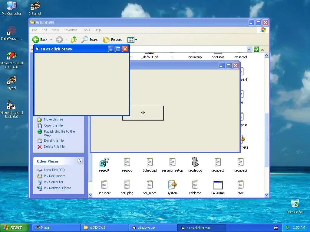Click the Forward arrow in explorer toolbar
The width and height of the screenshot is (310, 232).
coord(59,40)
